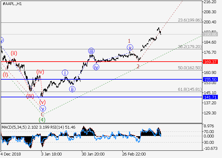222x158 pixels.
Task: Click the 38.2(179.20) Fibonacci level label
Action: pos(190,47)
